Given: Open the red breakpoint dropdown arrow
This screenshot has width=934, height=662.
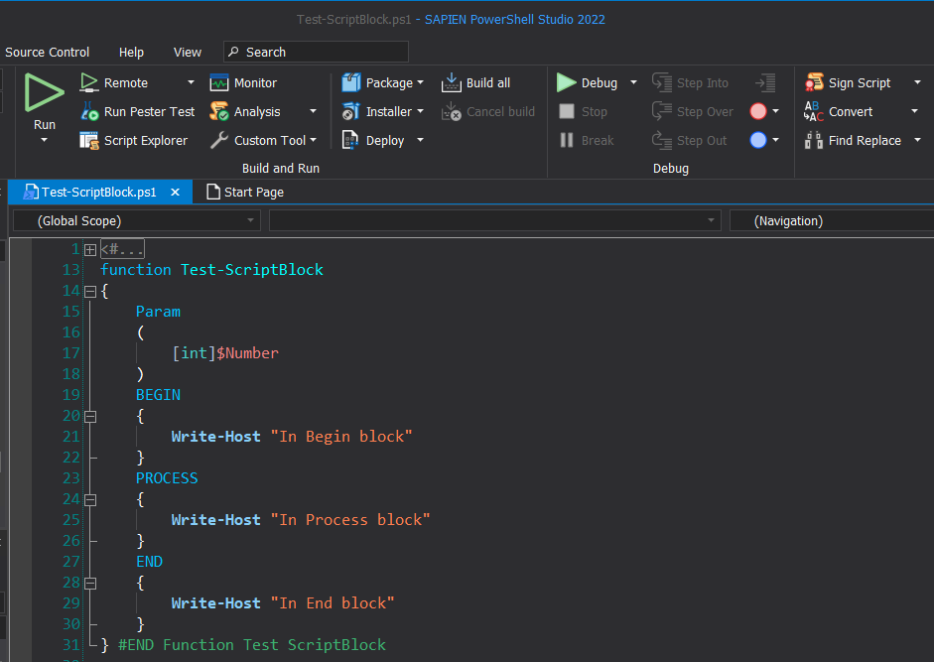Looking at the screenshot, I should click(775, 111).
